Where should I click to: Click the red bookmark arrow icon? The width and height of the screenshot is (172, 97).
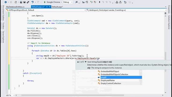click(x=95, y=2)
